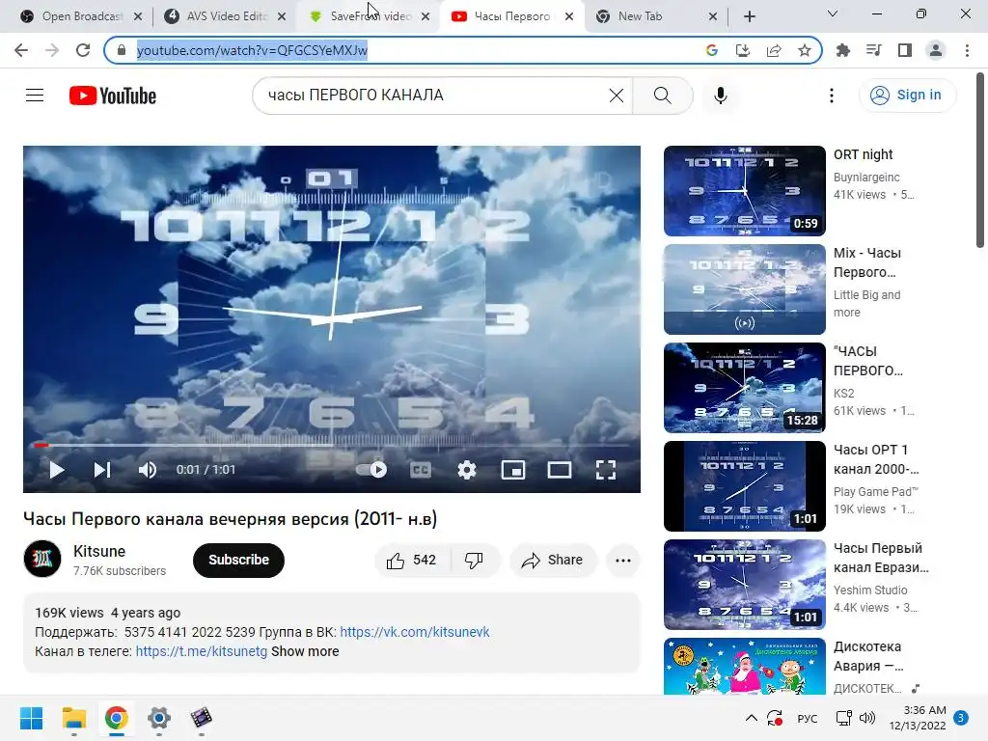Open Дискотека Авария video thumbnail
988x741 pixels.
click(x=744, y=666)
